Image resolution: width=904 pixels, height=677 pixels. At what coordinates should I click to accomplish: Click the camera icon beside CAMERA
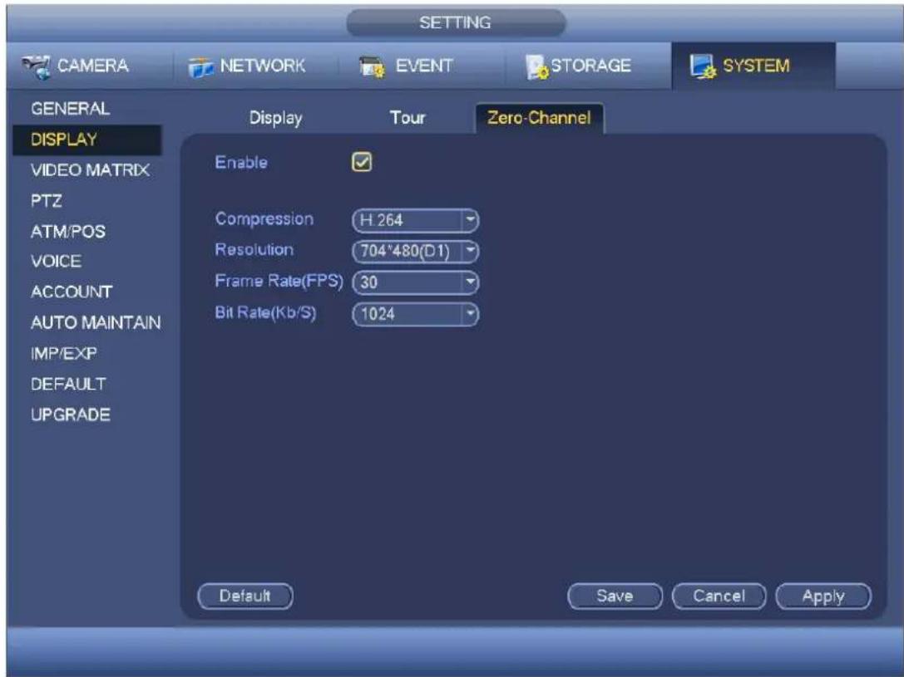point(36,66)
